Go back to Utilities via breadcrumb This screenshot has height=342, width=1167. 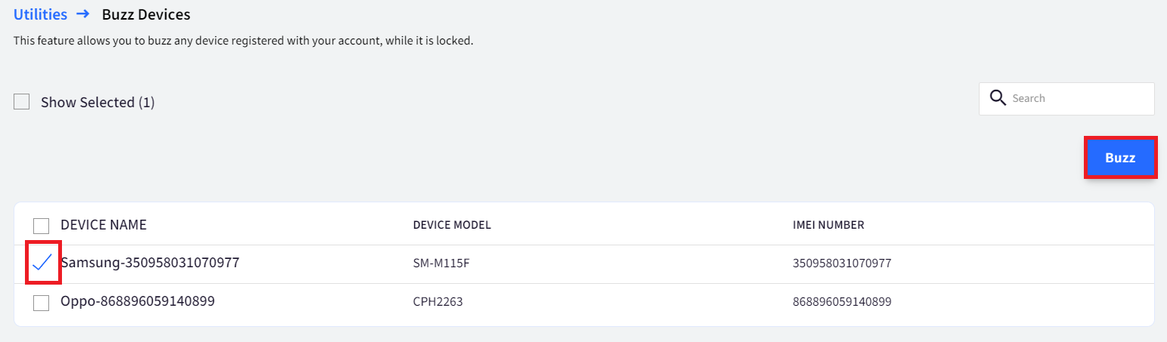tap(40, 14)
